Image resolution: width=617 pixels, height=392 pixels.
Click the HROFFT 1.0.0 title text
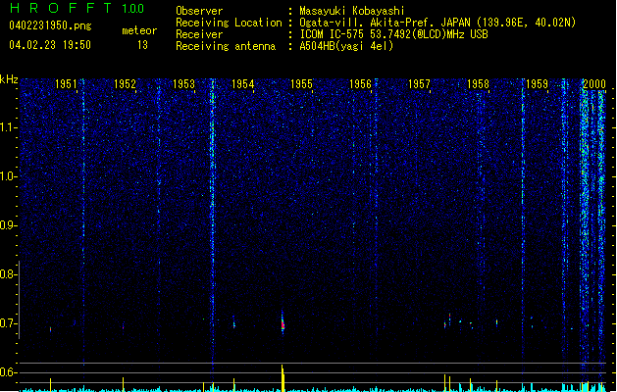77,8
